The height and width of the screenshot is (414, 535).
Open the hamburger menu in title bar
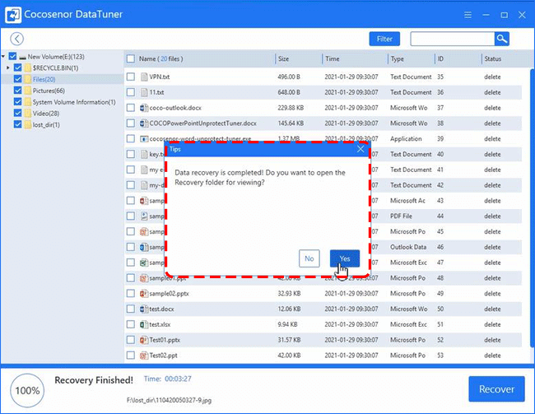coord(468,15)
